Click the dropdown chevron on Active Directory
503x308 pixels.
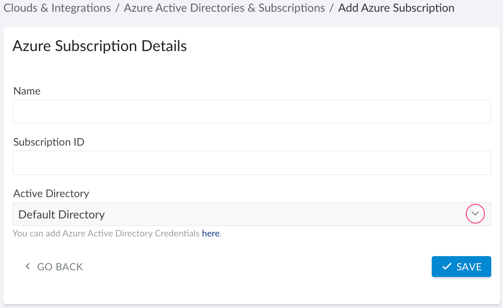point(475,214)
